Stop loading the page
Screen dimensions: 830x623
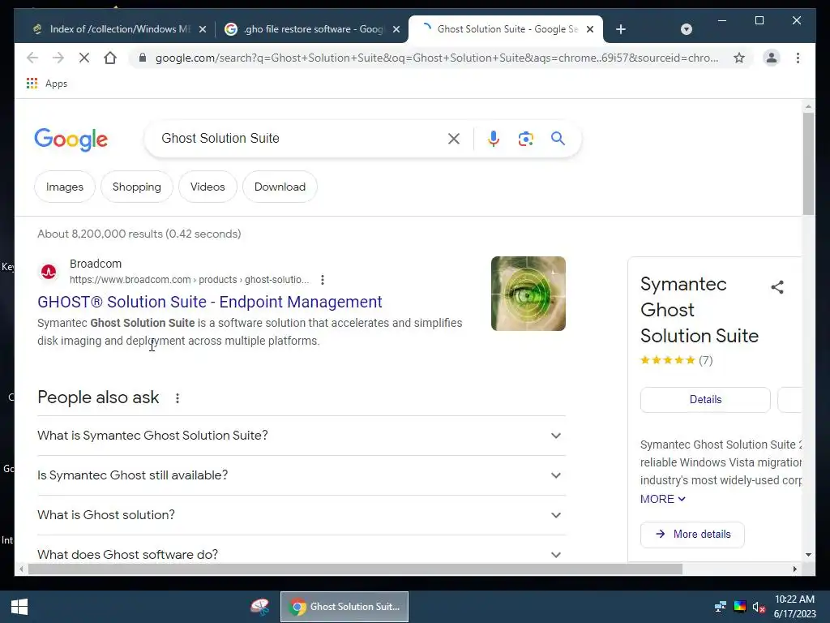click(x=84, y=58)
